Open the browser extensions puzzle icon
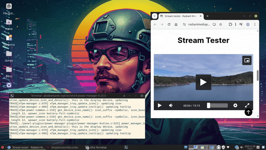Image resolution: width=266 pixels, height=150 pixels. (230, 24)
